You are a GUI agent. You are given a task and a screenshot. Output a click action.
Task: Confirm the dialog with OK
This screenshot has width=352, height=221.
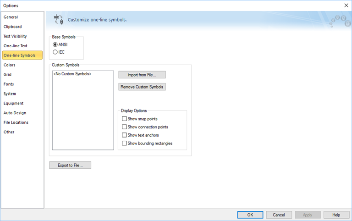pos(250,215)
